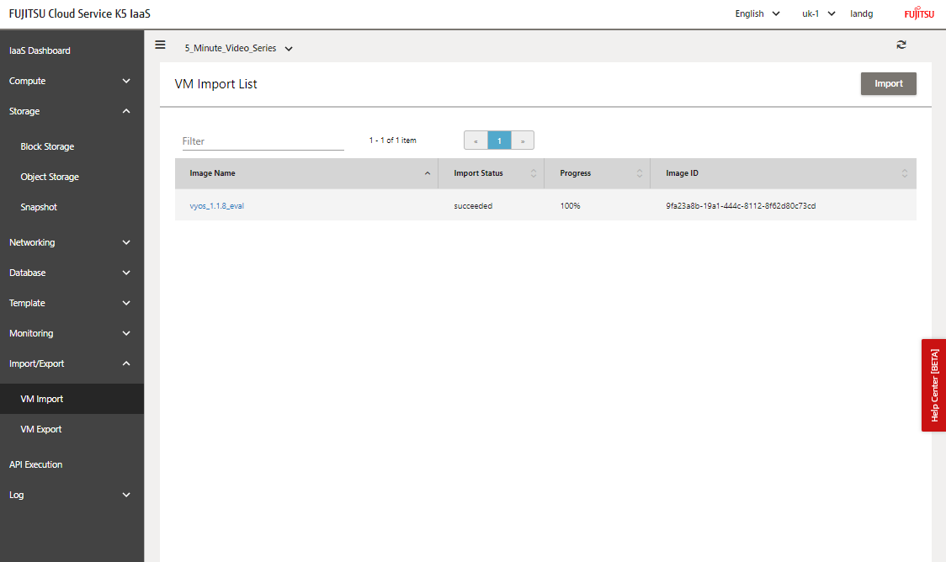Screen dimensions: 946x562
Task: Open the 5_Minute_Video_Series project dropdown
Action: (x=239, y=48)
